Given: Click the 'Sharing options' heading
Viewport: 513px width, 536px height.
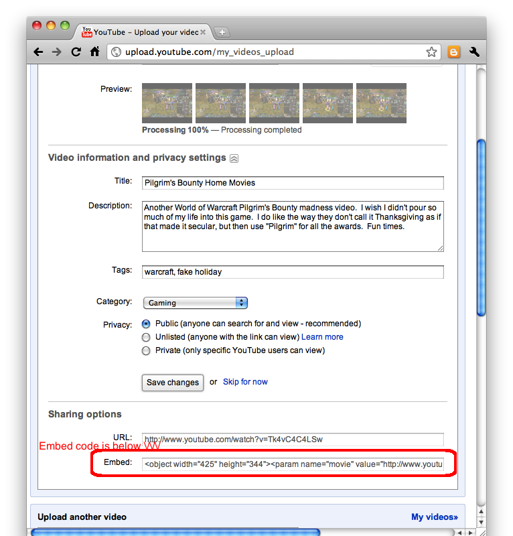Looking at the screenshot, I should click(85, 414).
